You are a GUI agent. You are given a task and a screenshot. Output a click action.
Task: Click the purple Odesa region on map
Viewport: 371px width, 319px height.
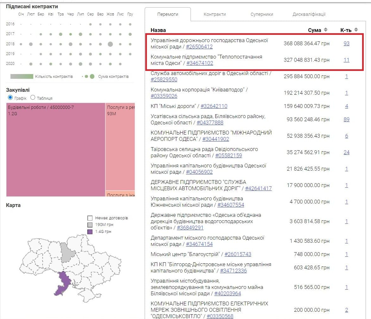point(64,283)
